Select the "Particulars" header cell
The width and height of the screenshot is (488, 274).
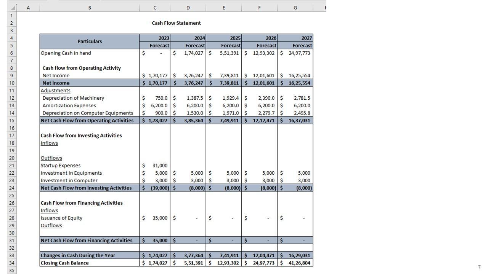point(90,41)
